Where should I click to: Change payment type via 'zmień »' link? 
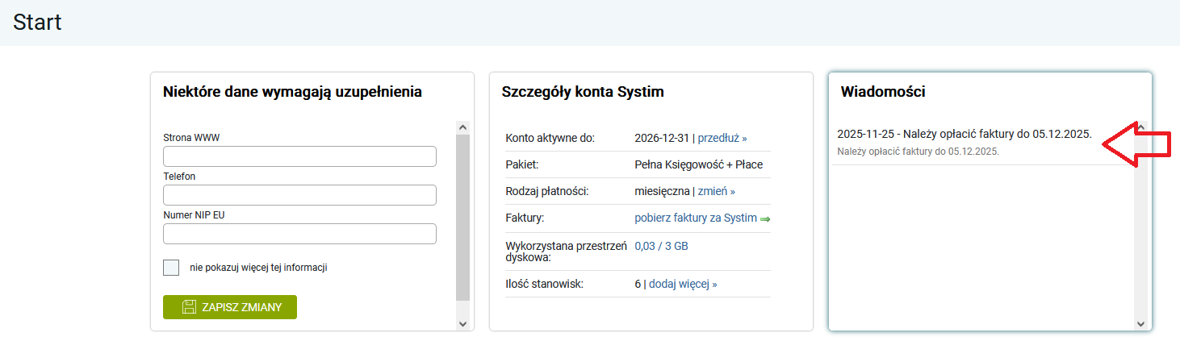[x=716, y=192]
